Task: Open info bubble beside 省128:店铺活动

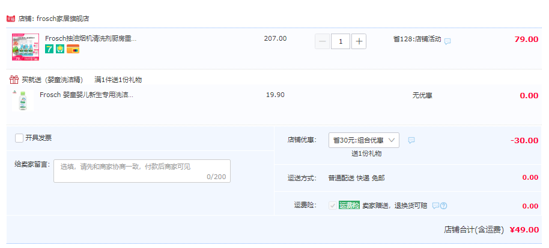Action: pos(447,41)
